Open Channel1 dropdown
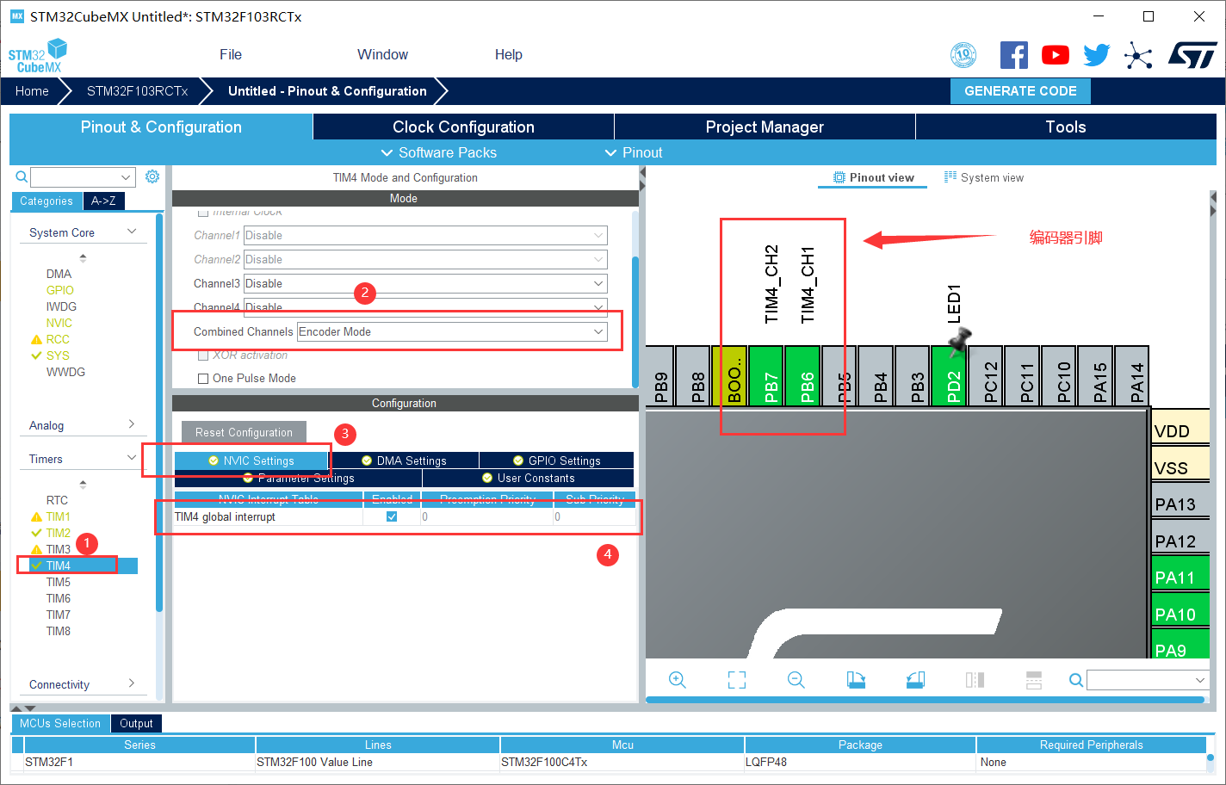 (425, 235)
